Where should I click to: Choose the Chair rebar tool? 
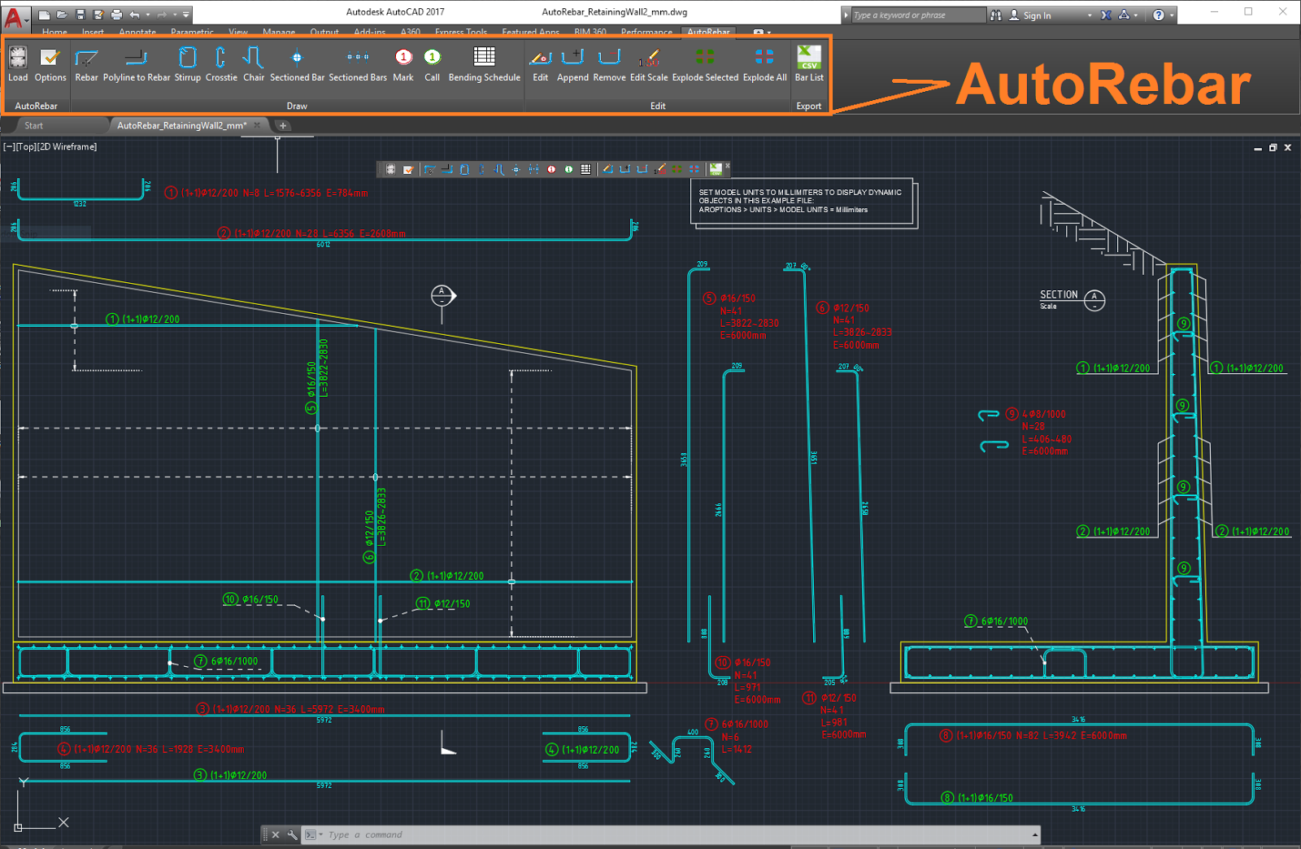click(254, 63)
